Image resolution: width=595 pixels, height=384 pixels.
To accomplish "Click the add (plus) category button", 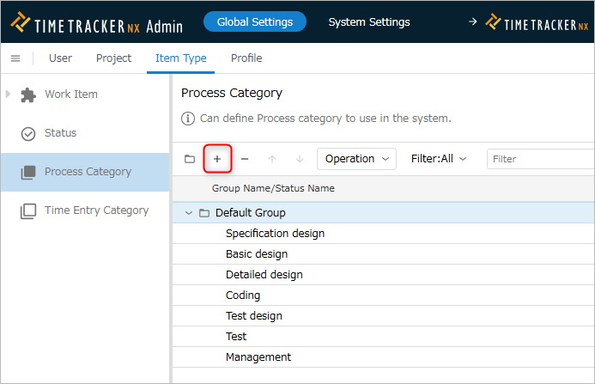I will click(x=217, y=159).
